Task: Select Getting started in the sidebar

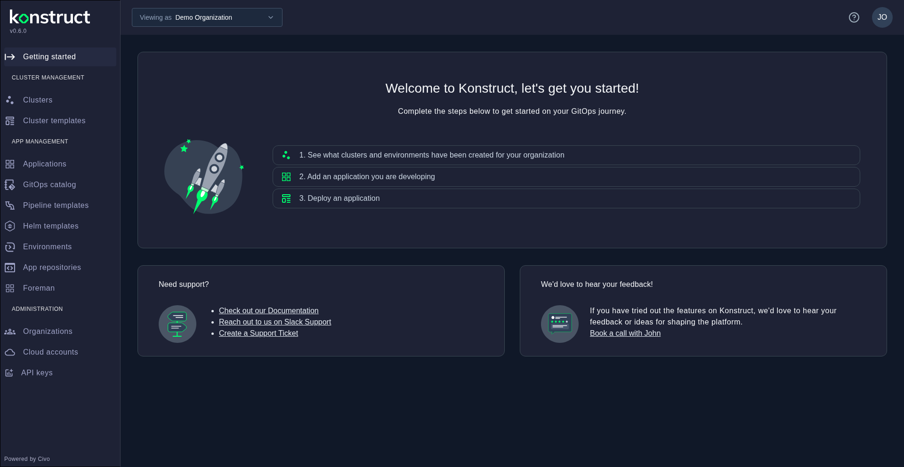Action: (x=60, y=57)
